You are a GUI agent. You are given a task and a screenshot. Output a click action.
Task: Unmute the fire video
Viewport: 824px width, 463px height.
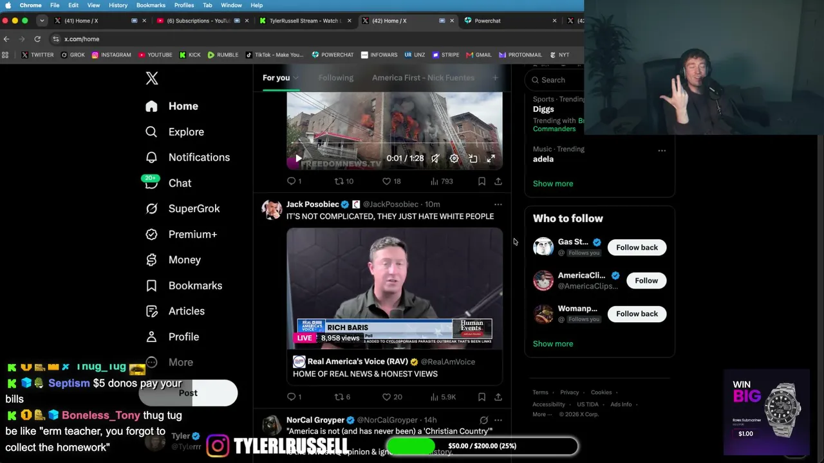435,158
